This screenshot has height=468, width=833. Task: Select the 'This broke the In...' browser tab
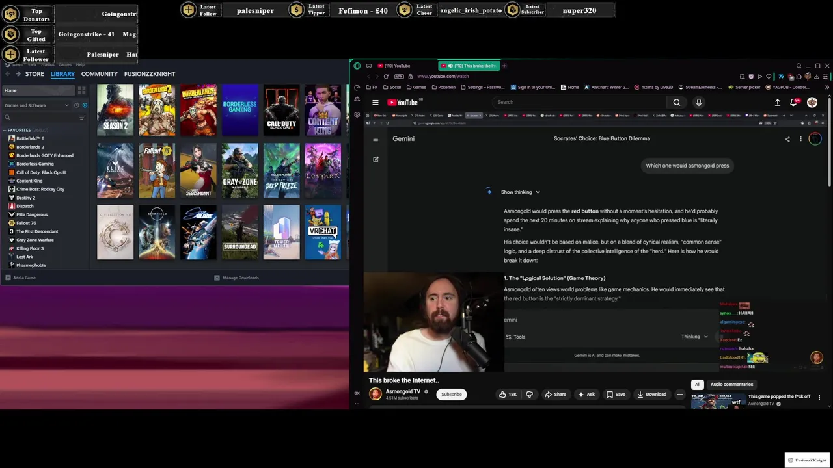click(x=469, y=66)
